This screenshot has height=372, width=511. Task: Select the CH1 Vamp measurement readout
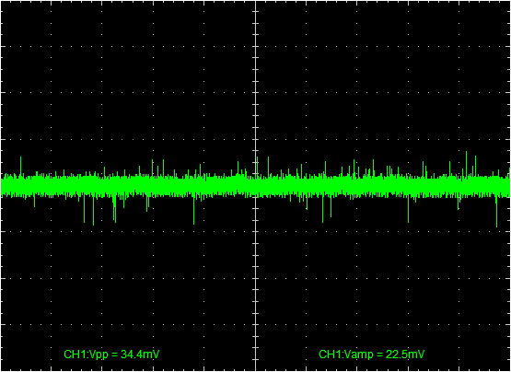click(372, 355)
